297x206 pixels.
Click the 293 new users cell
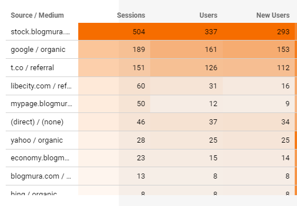259,31
